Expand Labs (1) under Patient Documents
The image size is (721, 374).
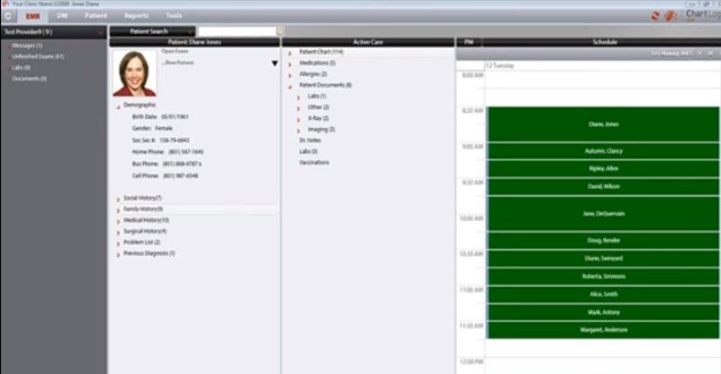(298, 97)
